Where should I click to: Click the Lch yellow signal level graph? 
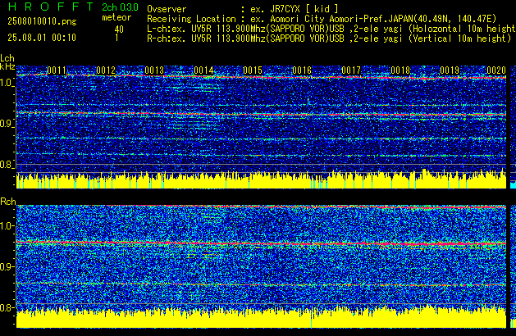click(x=262, y=179)
